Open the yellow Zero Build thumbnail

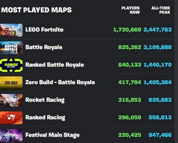coord(11,83)
